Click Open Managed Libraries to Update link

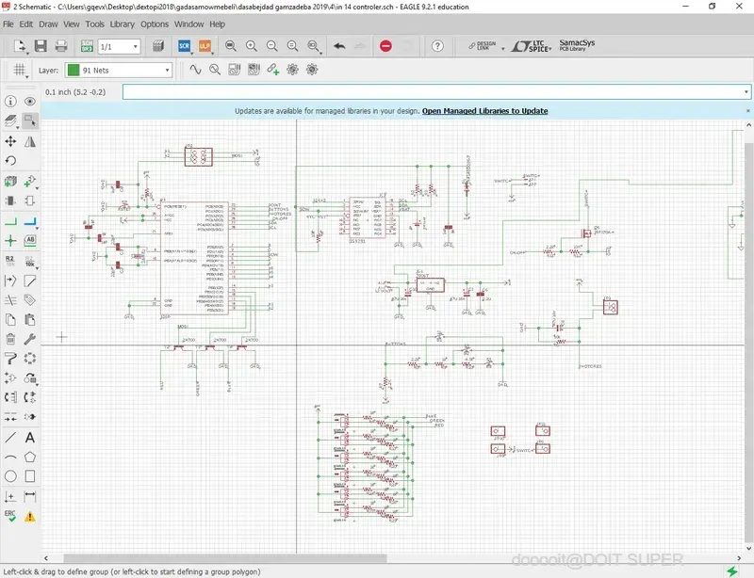484,111
